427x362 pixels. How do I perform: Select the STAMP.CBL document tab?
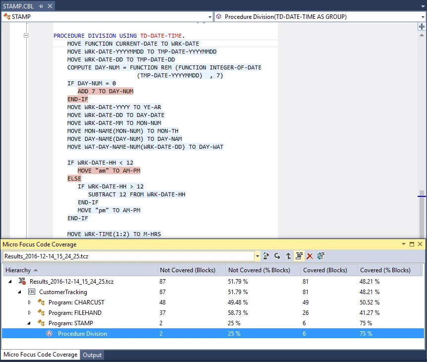pyautogui.click(x=18, y=6)
